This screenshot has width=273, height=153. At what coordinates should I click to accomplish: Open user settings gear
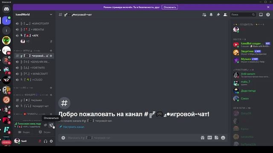51,141
